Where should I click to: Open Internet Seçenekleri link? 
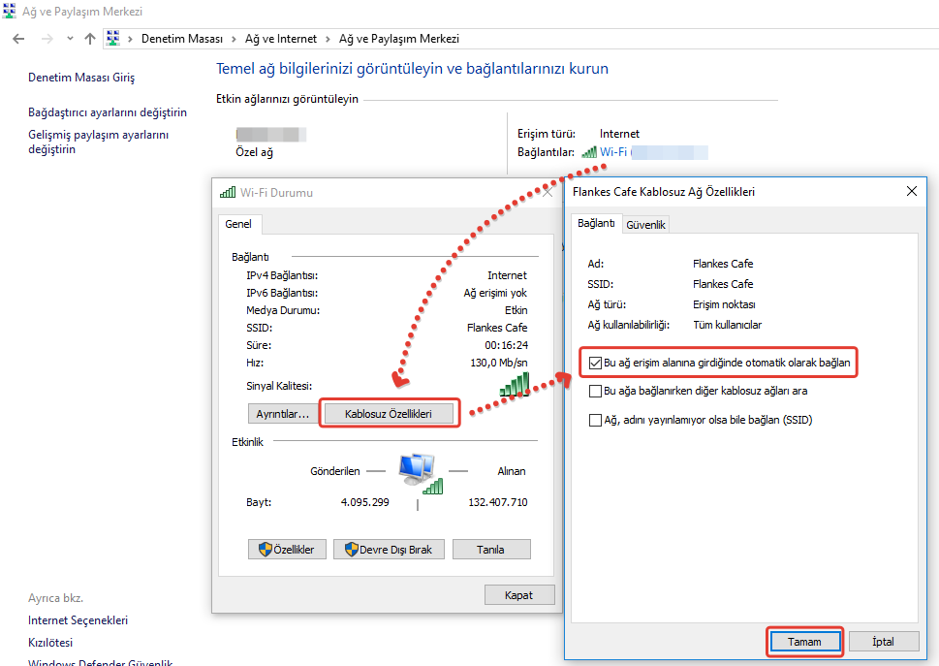[x=78, y=620]
